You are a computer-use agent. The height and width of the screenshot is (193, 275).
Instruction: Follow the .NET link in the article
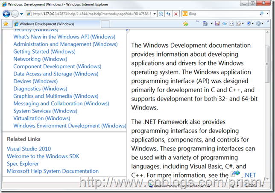249,175
